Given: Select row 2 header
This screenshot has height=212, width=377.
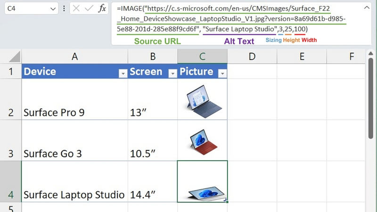Looking at the screenshot, I should [x=10, y=99].
